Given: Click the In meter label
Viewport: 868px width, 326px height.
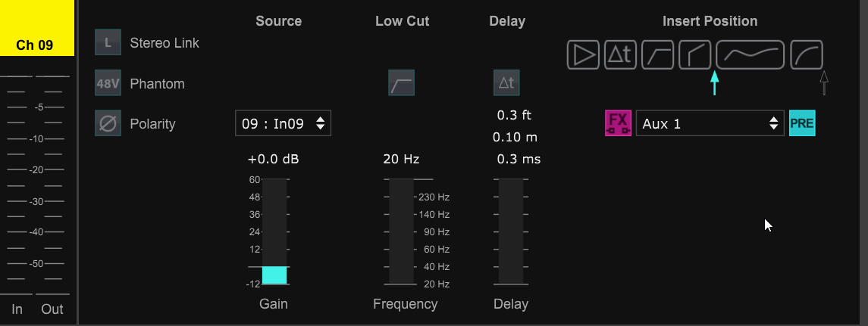Looking at the screenshot, I should click(17, 309).
